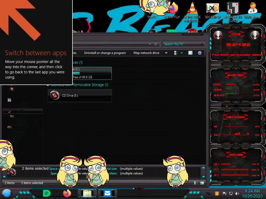This screenshot has height=199, width=266.
Task: Click the C: drive usage bar
Action: click(x=92, y=73)
